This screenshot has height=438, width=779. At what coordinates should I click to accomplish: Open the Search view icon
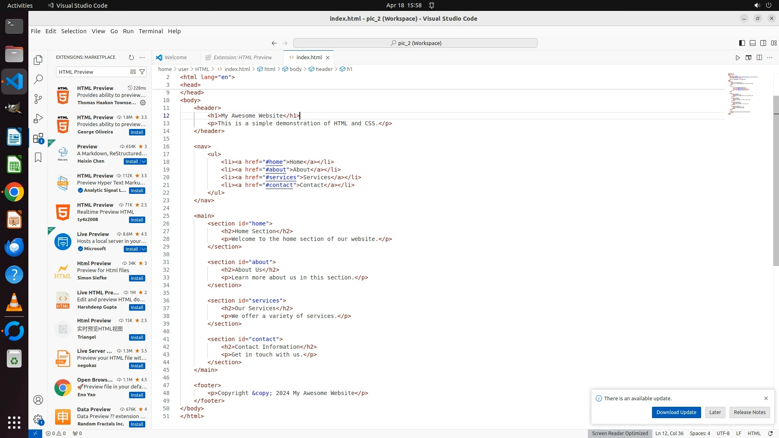(38, 79)
